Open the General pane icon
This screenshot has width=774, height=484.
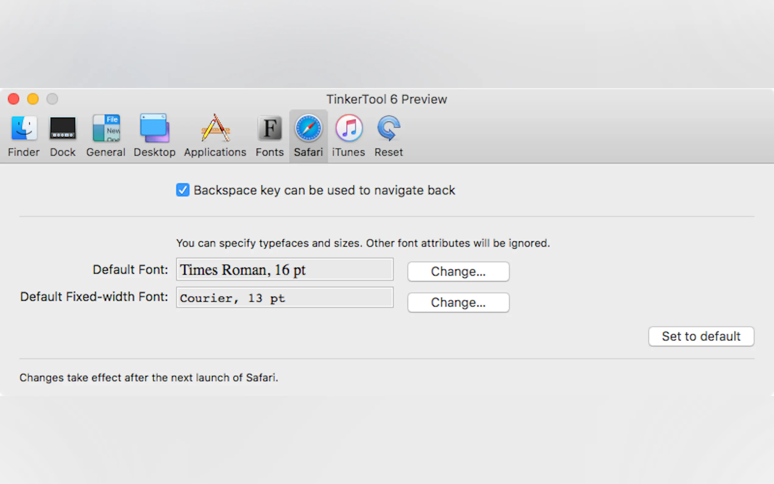pyautogui.click(x=106, y=129)
